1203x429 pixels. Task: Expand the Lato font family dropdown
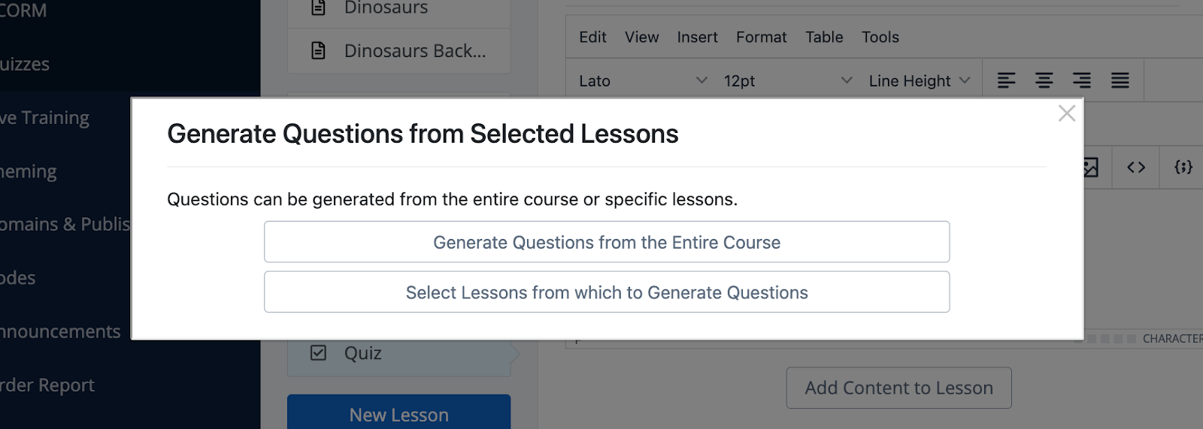point(643,80)
